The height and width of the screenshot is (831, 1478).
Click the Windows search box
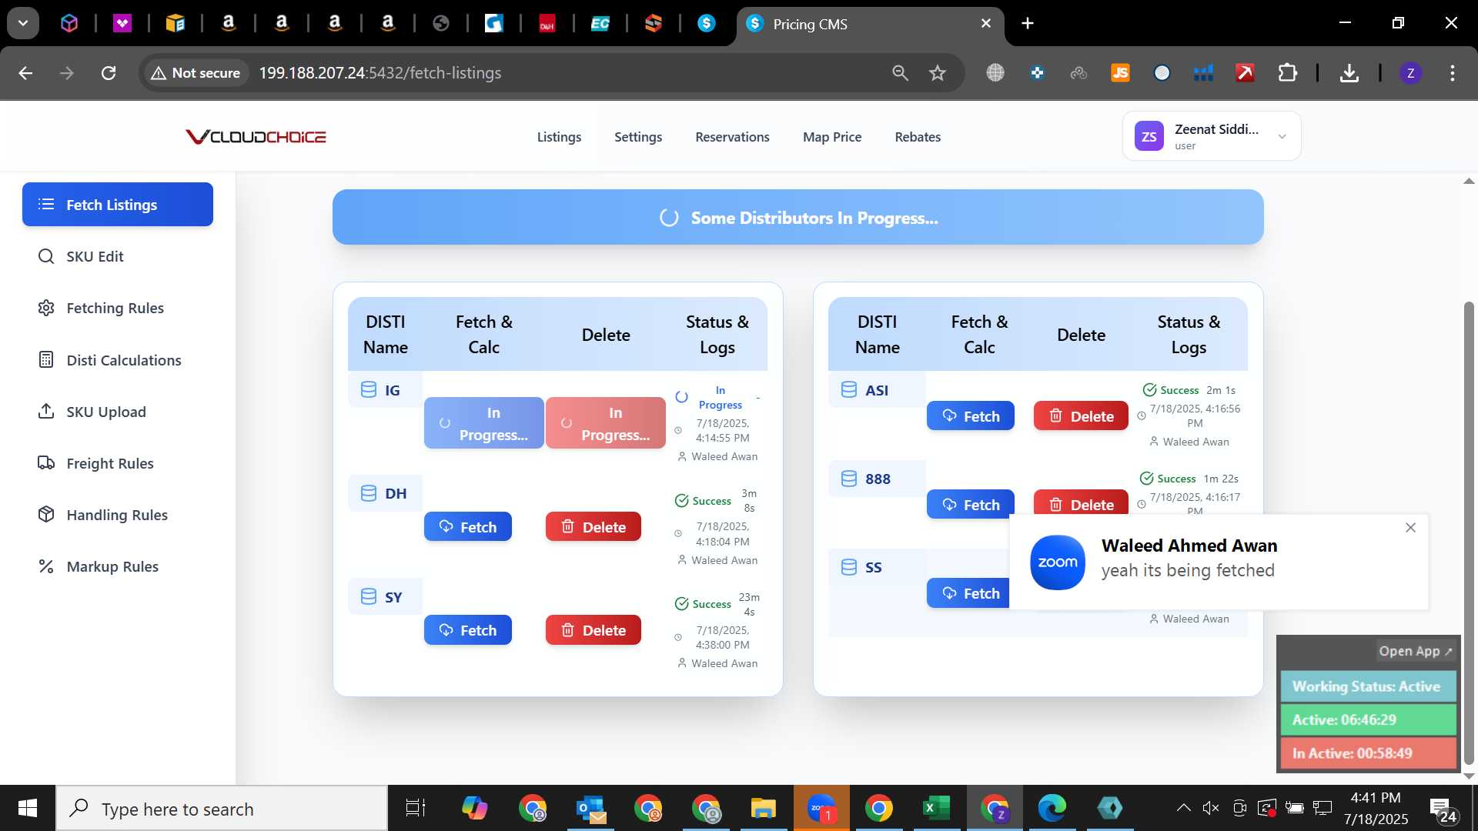[x=222, y=809]
